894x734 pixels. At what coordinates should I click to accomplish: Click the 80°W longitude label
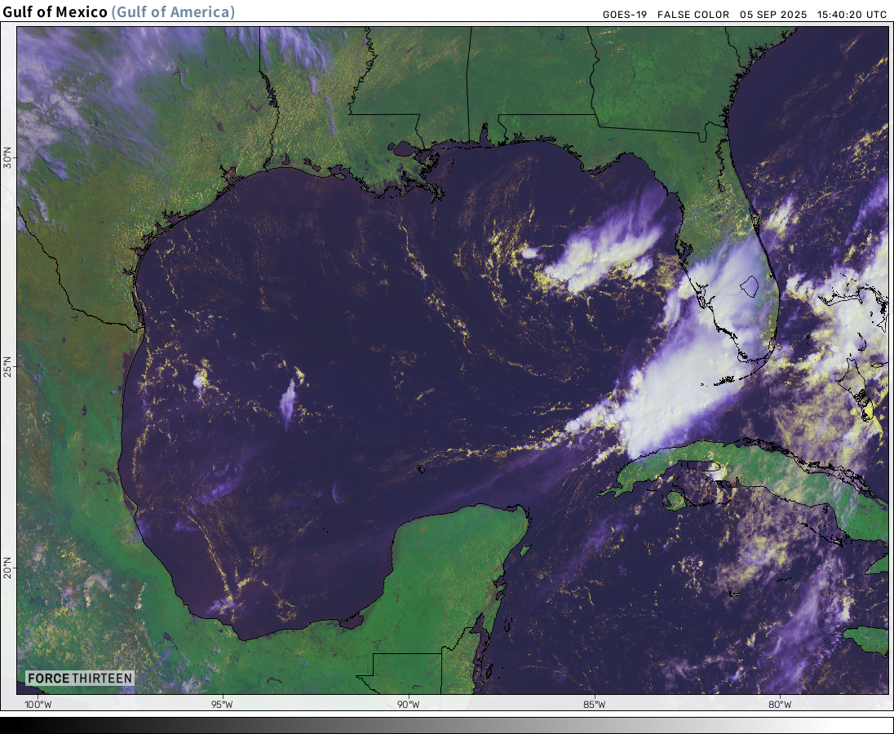780,705
